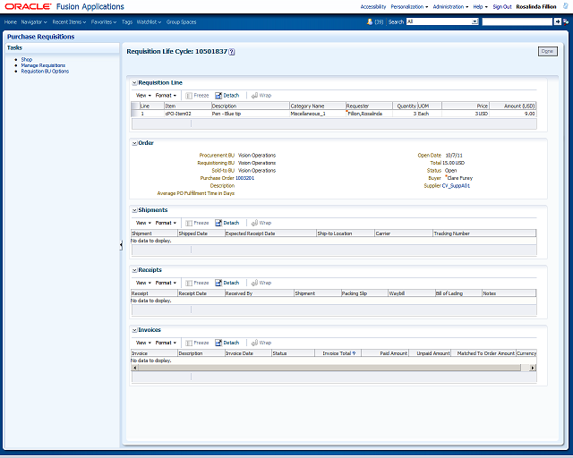
Task: Collapse the Receipts section
Action: 134,270
